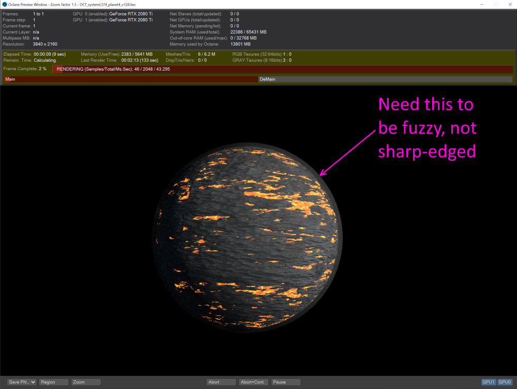Toggle the GPU0 button
Screen dimensions: 517x389
pos(505,382)
